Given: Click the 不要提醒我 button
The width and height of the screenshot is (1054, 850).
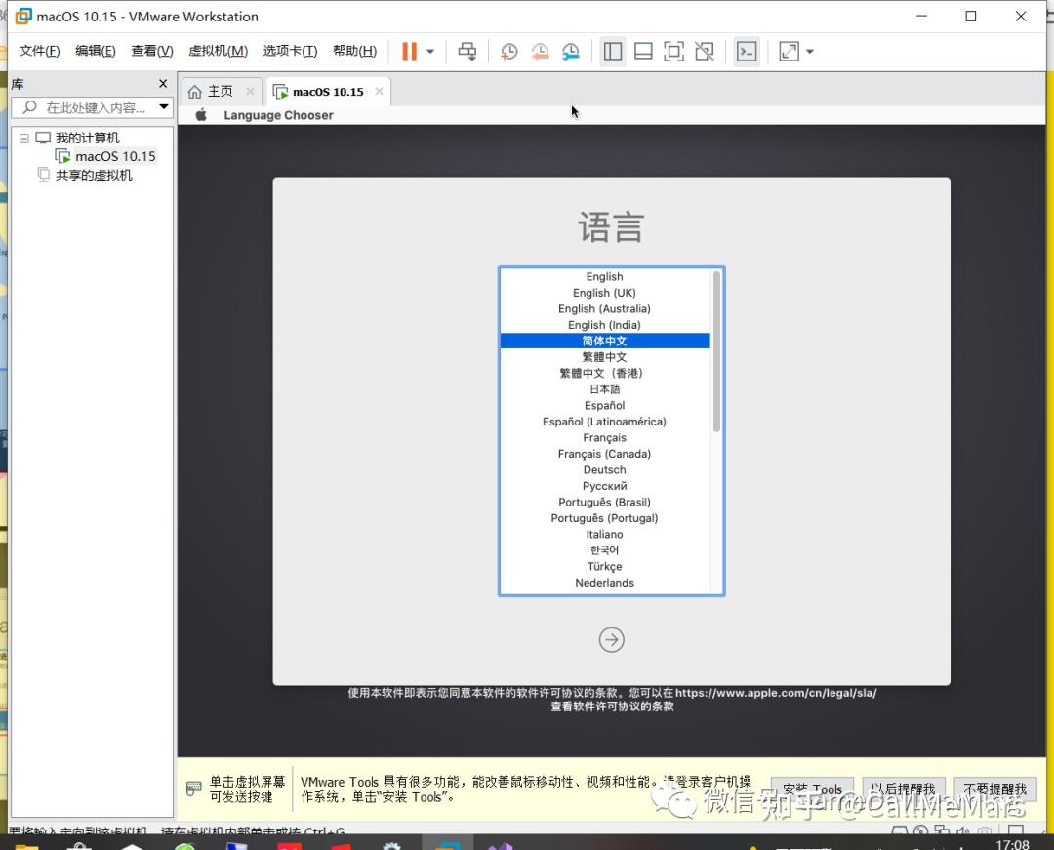Looking at the screenshot, I should tap(994, 789).
